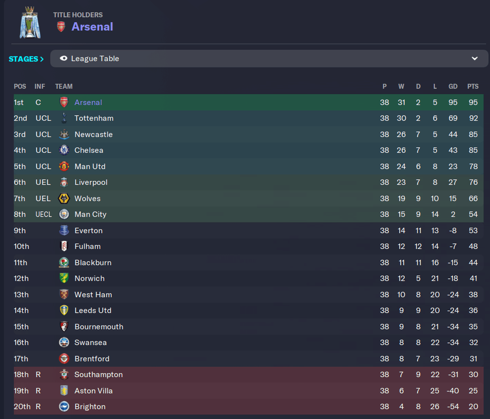
Task: Sort table by GD column header
Action: [453, 86]
